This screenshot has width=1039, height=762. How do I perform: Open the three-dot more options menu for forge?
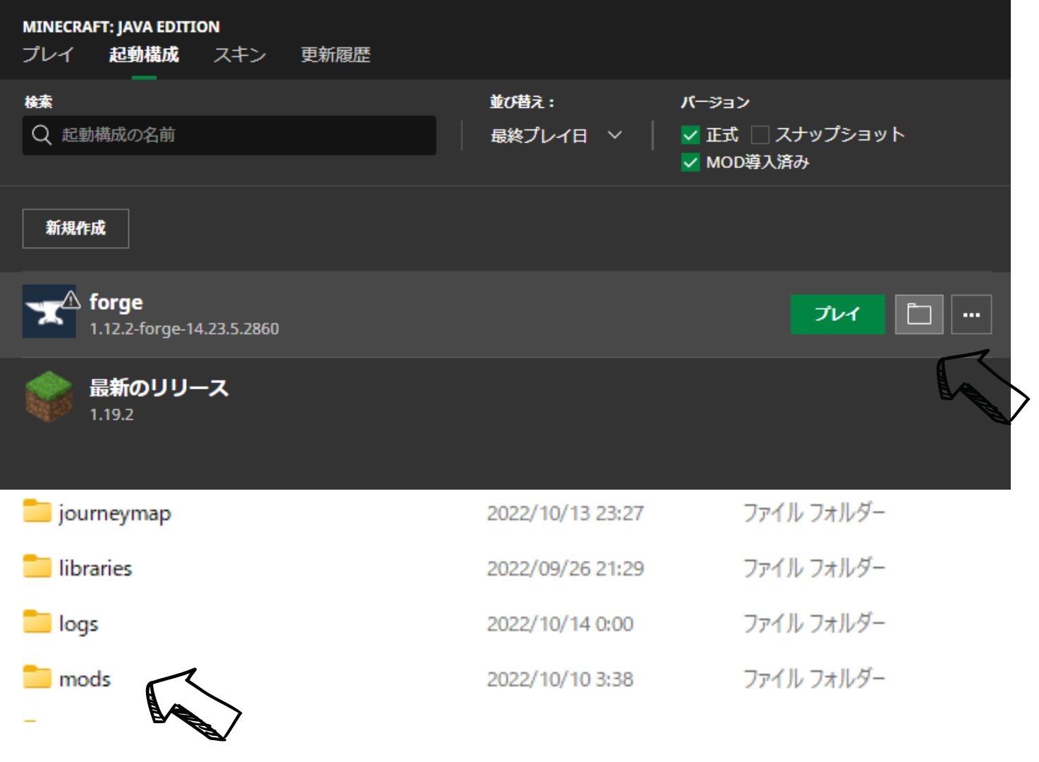coord(971,314)
